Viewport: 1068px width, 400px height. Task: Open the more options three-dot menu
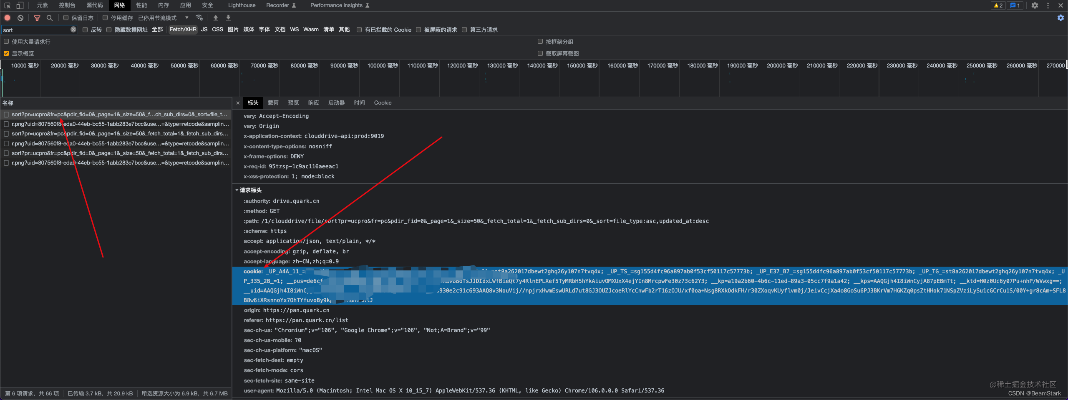(x=1048, y=5)
